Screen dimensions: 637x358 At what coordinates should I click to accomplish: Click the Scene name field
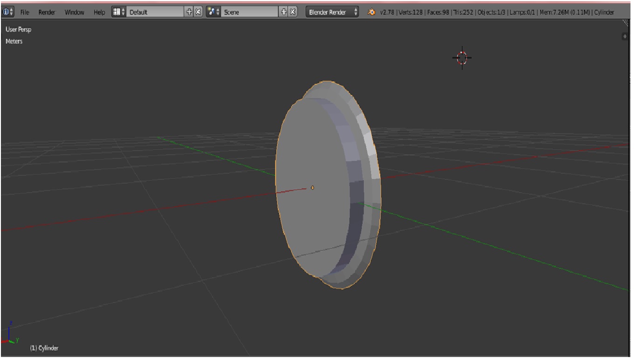249,12
